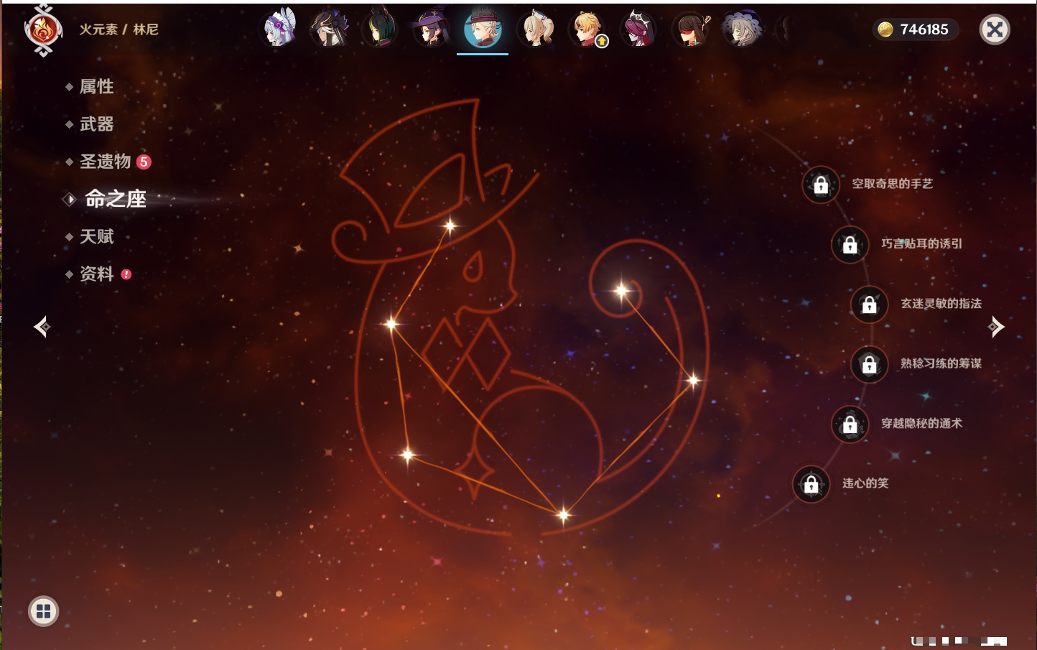
Task: Select the silver-haired maid-headdress character portrait
Action: (279, 29)
